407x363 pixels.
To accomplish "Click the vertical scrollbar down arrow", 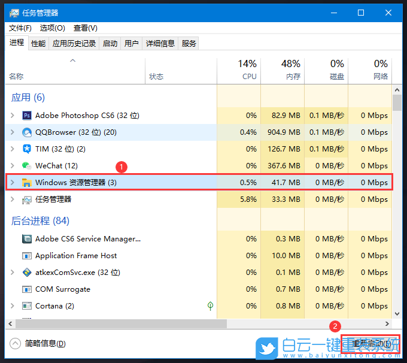I will click(x=397, y=314).
